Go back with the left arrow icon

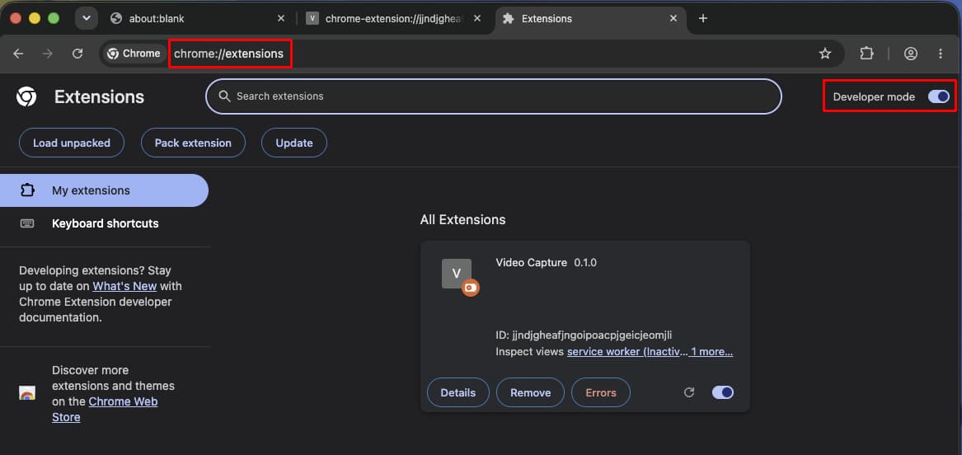pyautogui.click(x=18, y=54)
